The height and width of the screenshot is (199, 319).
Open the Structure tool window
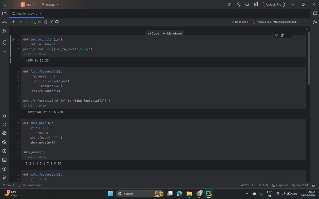(x=4, y=42)
